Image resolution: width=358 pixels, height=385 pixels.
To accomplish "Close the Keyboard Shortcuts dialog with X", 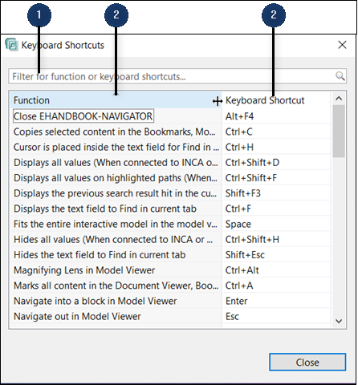I will click(x=342, y=45).
